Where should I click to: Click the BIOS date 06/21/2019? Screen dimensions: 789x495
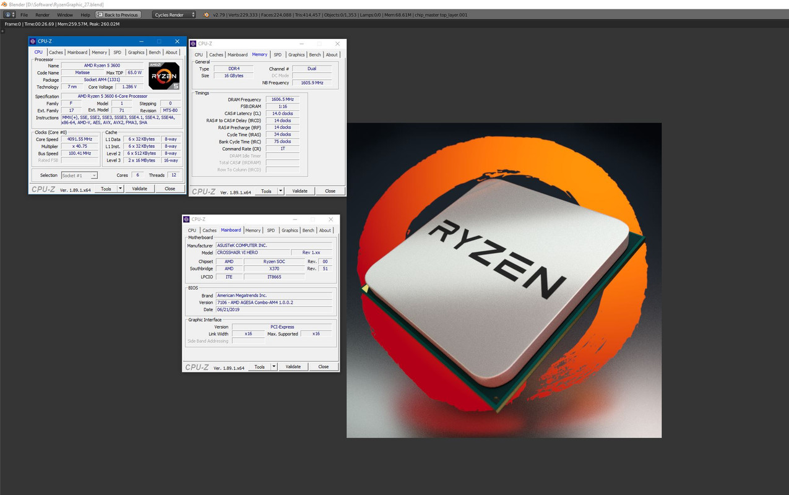pos(274,309)
